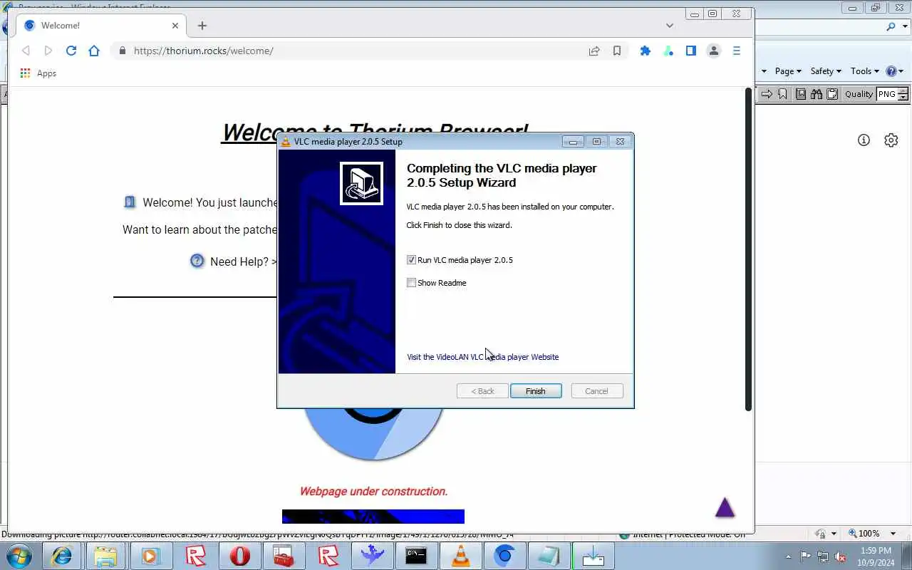Open the Thorium home page button
This screenshot has height=570, width=912.
click(x=94, y=51)
